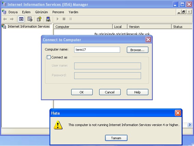Enable the Connect as checkbox
194x146 pixels.
(x=49, y=57)
